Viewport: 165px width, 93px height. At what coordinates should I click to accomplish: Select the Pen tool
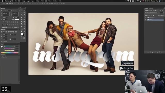coord(21,26)
